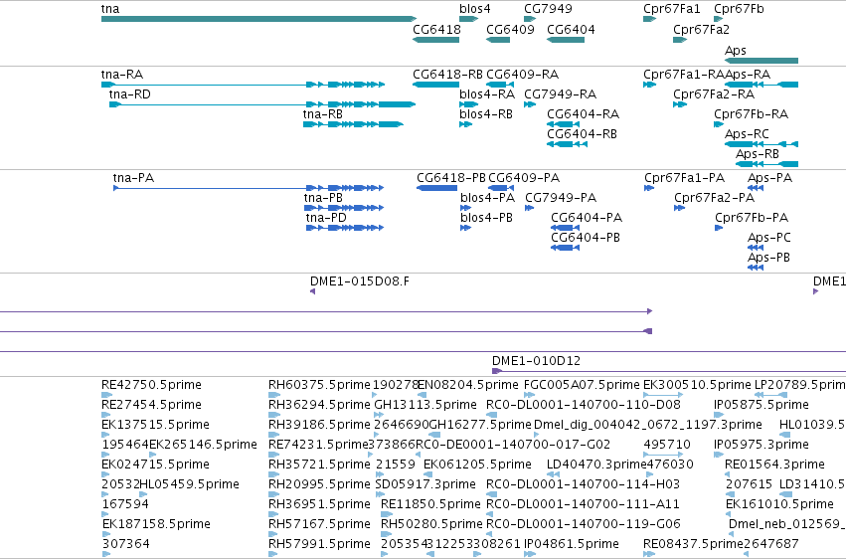Click the IP04861.5prime EST

point(530,555)
